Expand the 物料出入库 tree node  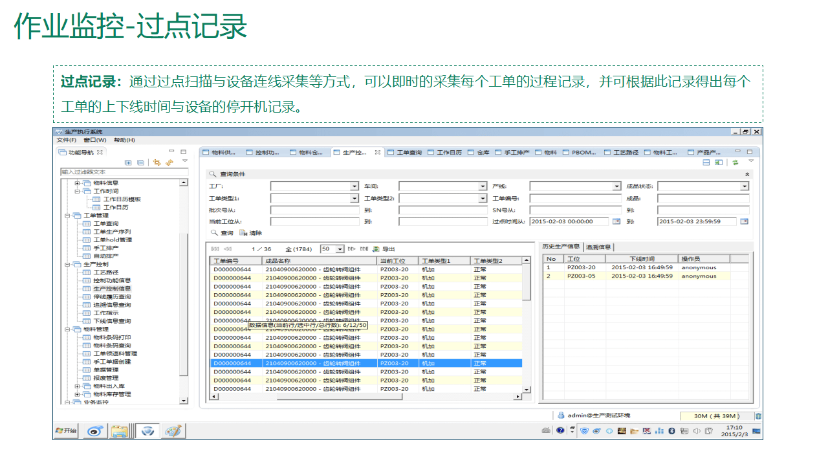pyautogui.click(x=77, y=386)
